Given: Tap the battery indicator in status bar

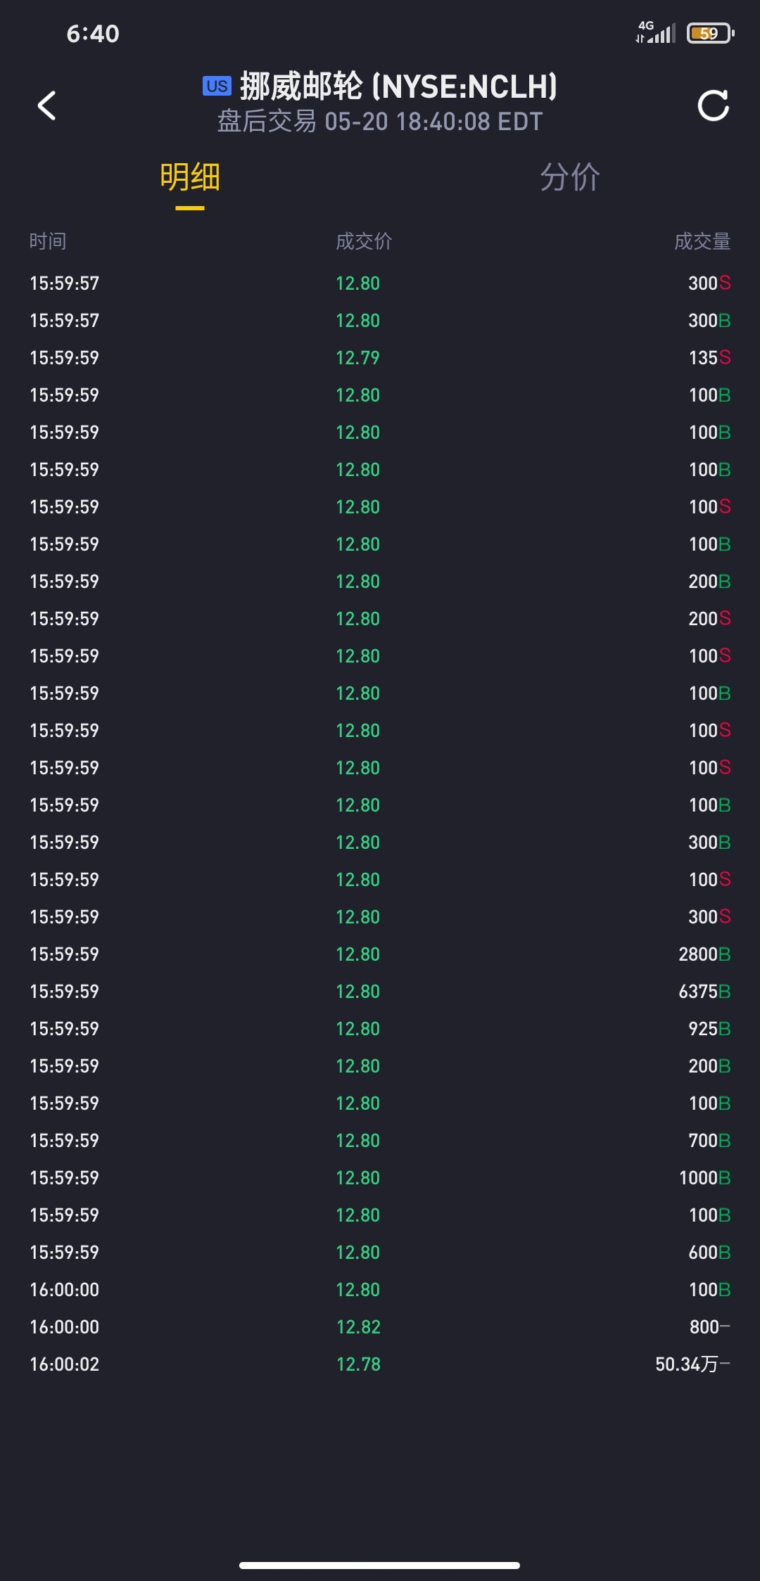Looking at the screenshot, I should [x=711, y=33].
